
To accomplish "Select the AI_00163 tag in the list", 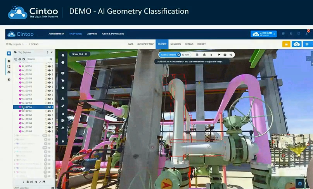I will point(27,119).
